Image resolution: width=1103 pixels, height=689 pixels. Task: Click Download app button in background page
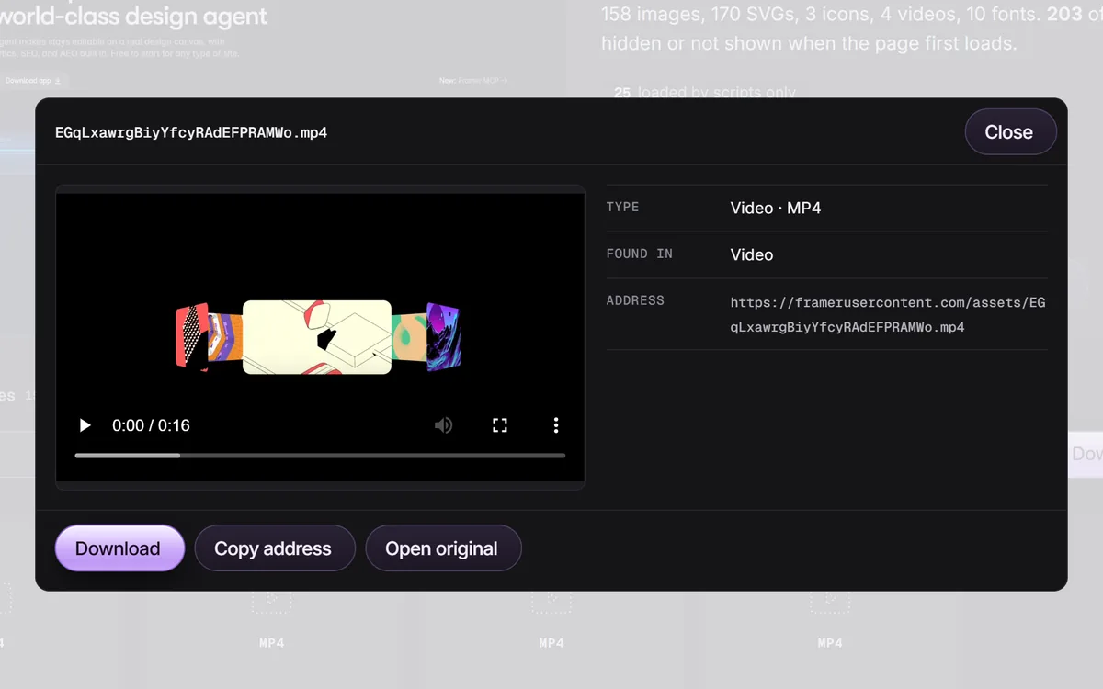(33, 81)
